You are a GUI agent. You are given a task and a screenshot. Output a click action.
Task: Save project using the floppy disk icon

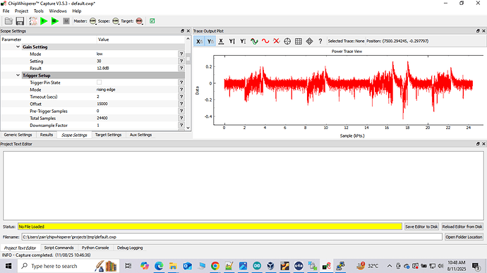click(x=20, y=21)
